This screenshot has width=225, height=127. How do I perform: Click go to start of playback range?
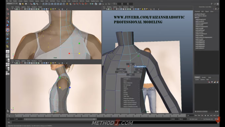pyautogui.click(x=196, y=115)
